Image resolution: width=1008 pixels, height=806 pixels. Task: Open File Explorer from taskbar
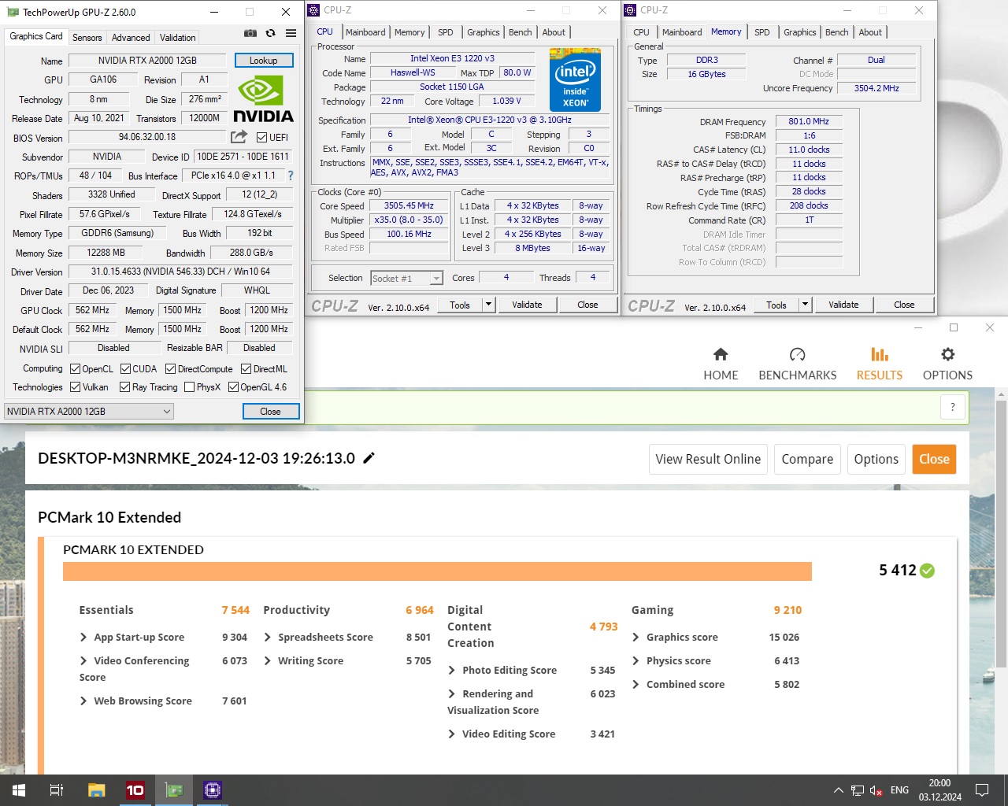click(96, 790)
